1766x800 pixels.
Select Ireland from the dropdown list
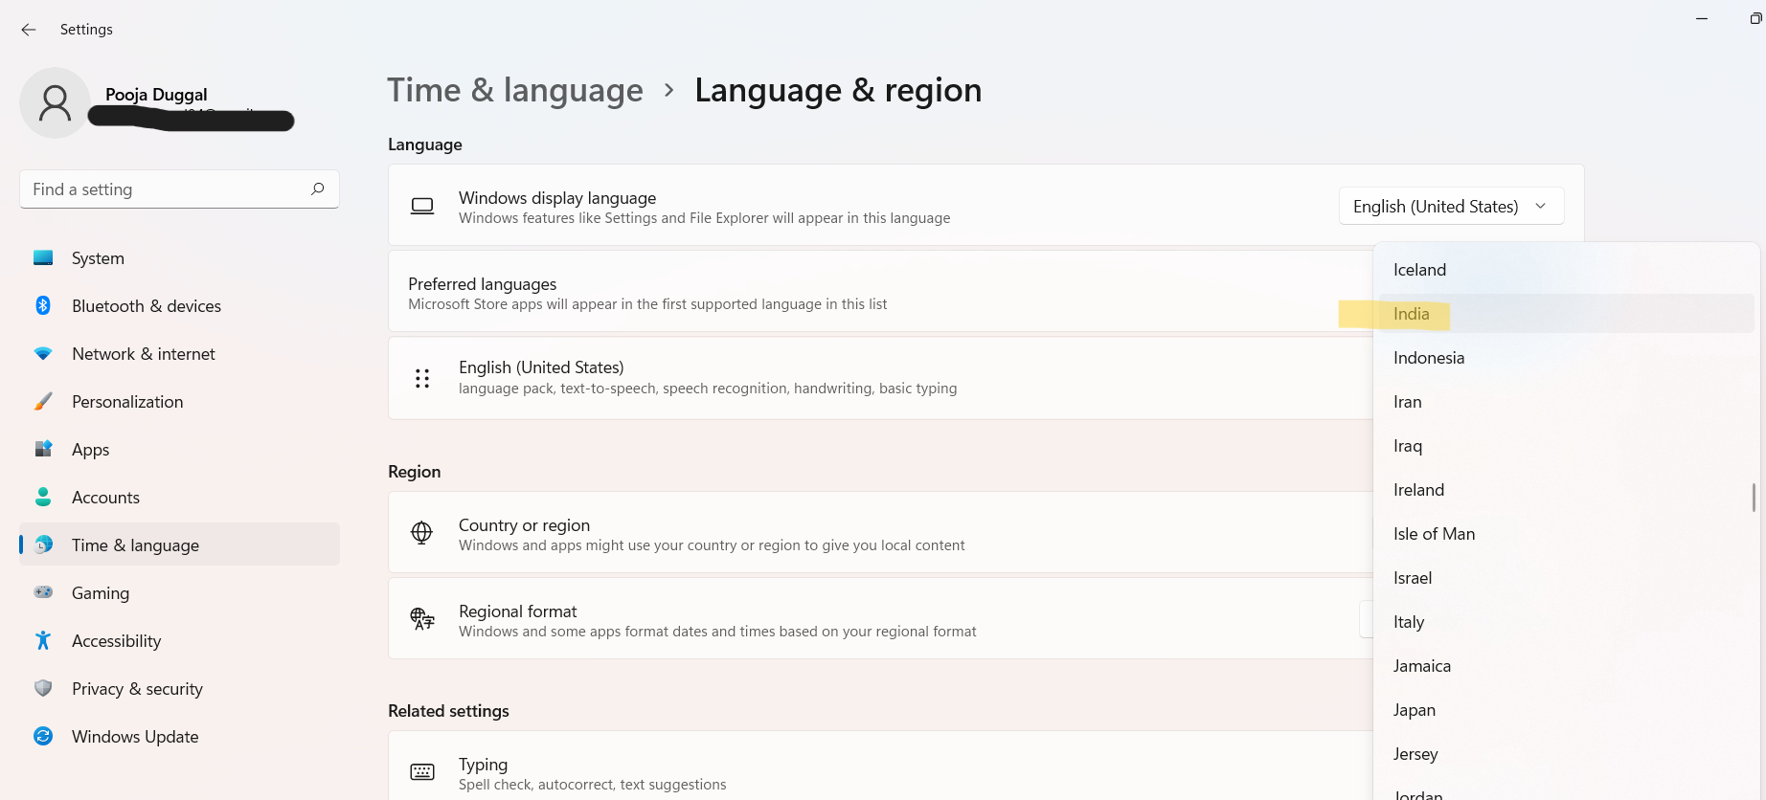[1566, 489]
